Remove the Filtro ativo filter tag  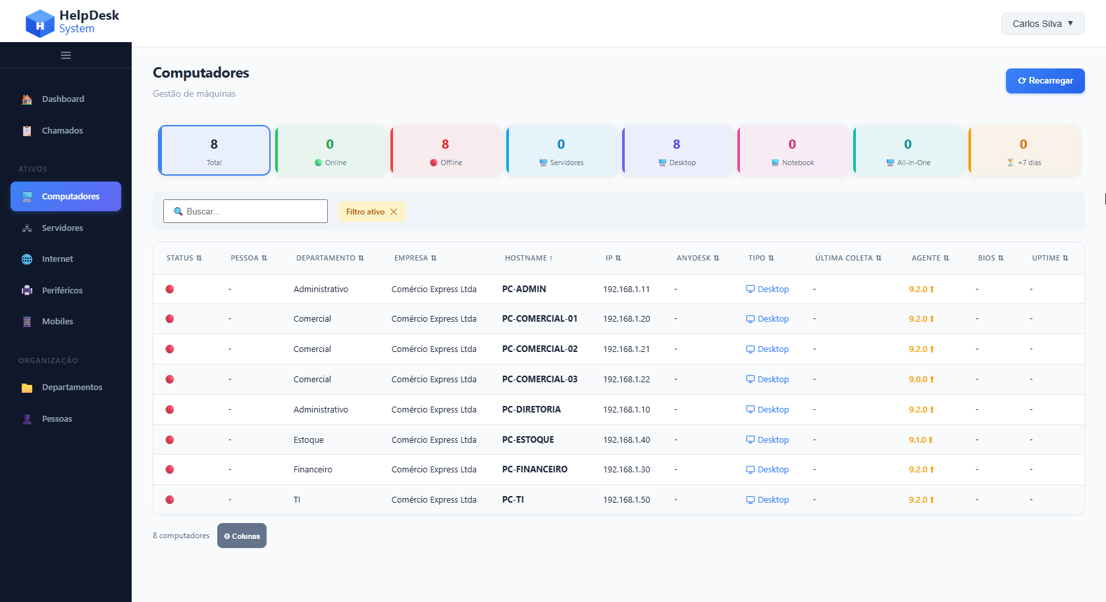[394, 212]
